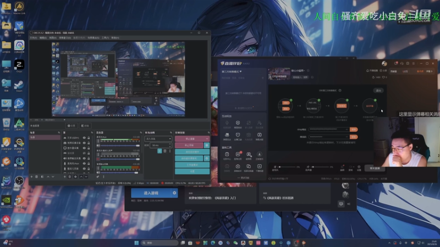Remove selected source with Sources trash icon

(x=70, y=177)
